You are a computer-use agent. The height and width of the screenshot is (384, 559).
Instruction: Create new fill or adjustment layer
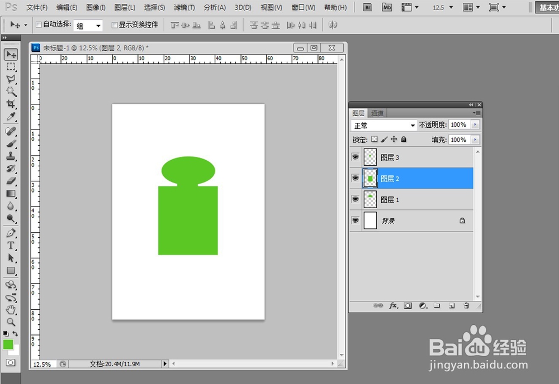point(423,306)
